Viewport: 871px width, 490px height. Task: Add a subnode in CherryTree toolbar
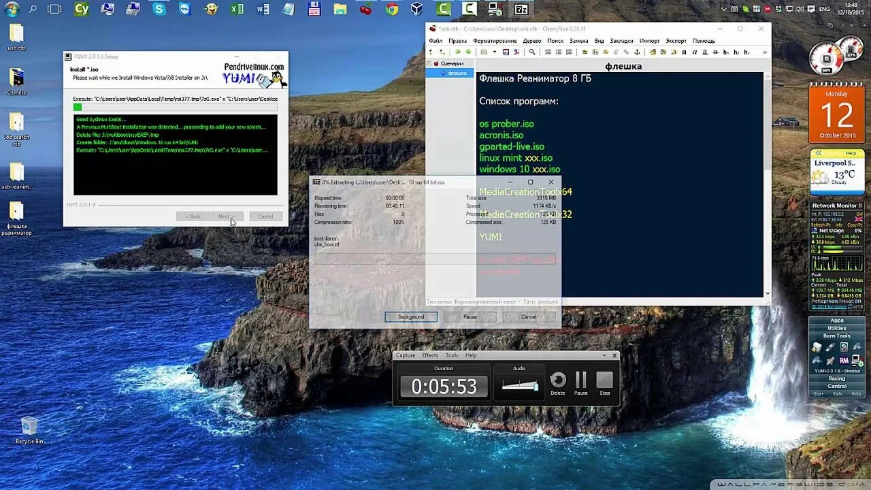(x=443, y=52)
